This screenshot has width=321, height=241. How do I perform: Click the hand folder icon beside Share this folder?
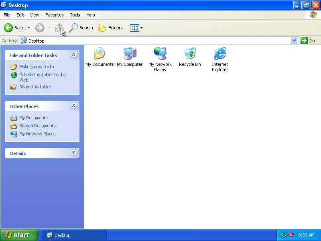tap(14, 87)
